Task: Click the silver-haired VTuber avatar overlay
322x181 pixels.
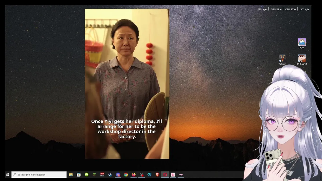Action: [283, 123]
